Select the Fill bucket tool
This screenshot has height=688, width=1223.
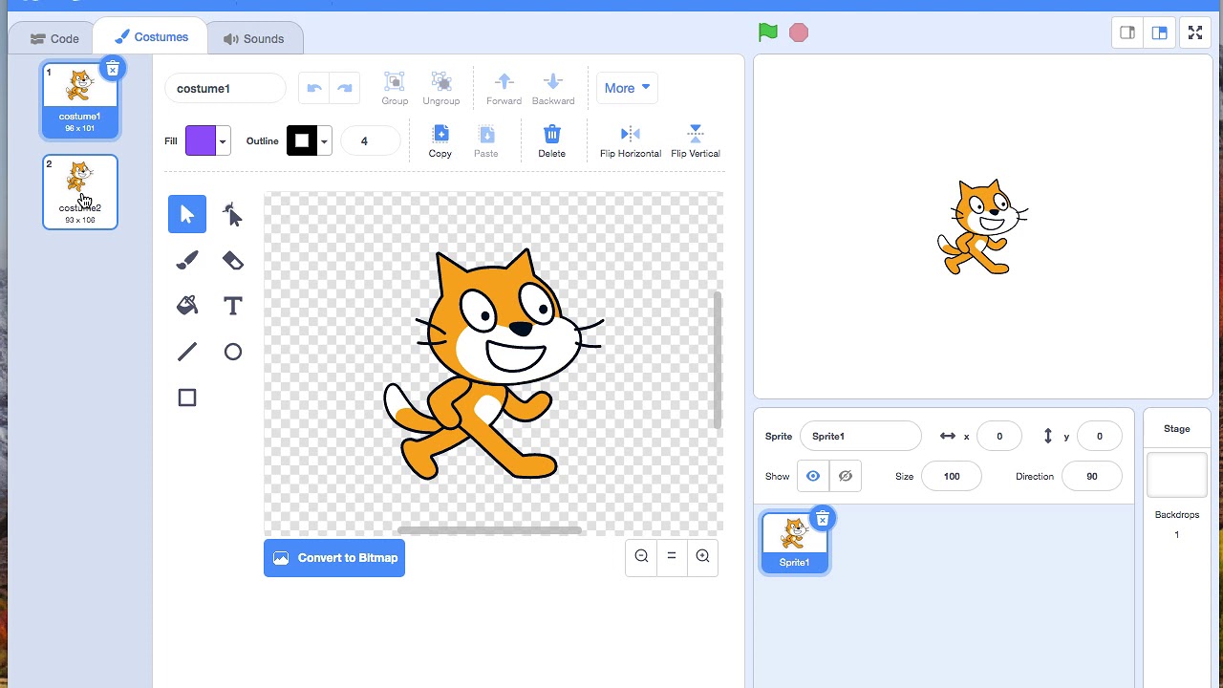coord(187,306)
